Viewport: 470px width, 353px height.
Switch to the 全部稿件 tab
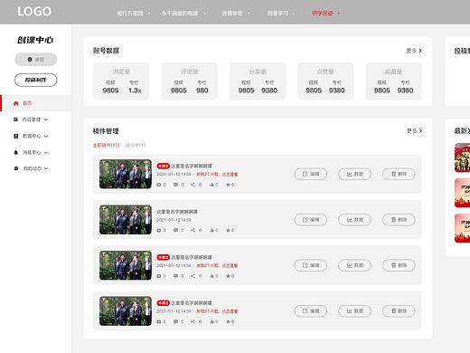tap(106, 145)
